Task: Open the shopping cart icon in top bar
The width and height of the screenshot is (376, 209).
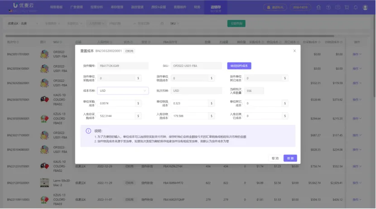Action: [347, 7]
